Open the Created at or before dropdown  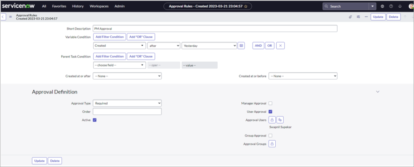pyautogui.click(x=303, y=76)
